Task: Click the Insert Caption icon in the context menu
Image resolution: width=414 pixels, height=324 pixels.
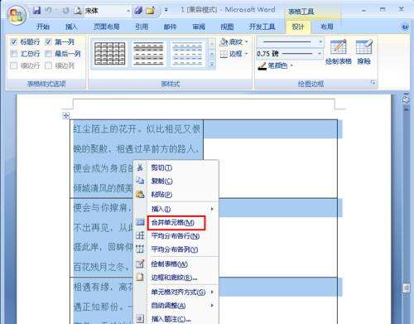Action: (x=140, y=318)
